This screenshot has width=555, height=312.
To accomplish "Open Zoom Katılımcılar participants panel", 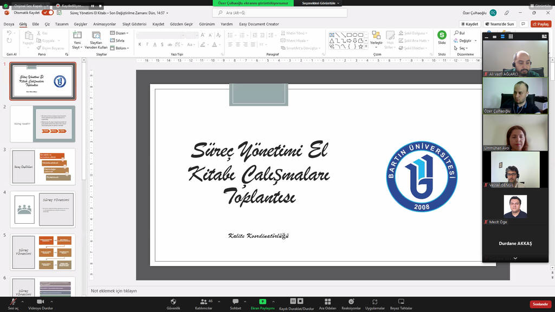I will pyautogui.click(x=204, y=304).
